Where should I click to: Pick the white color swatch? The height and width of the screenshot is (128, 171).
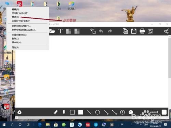(164, 112)
